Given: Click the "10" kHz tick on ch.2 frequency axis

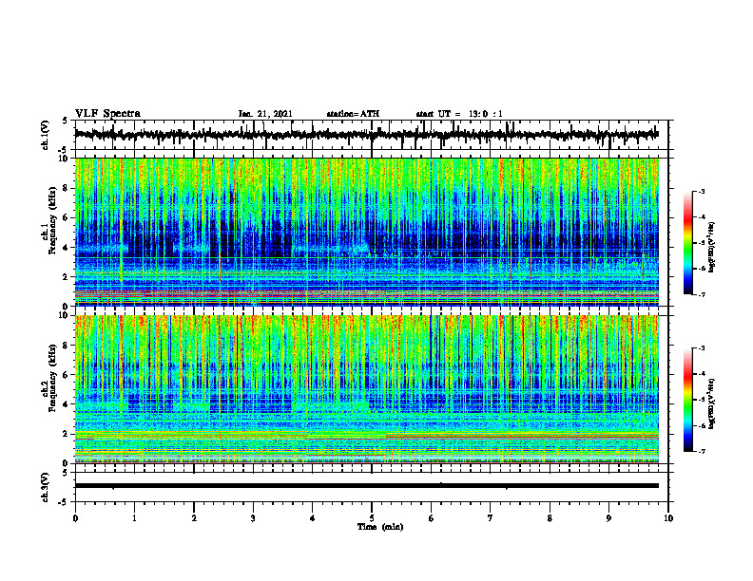Looking at the screenshot, I should [66, 315].
